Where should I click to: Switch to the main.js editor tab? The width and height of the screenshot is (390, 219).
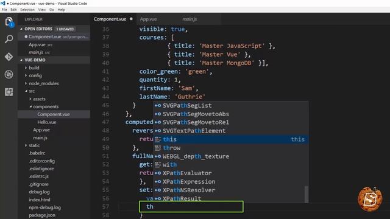190,19
